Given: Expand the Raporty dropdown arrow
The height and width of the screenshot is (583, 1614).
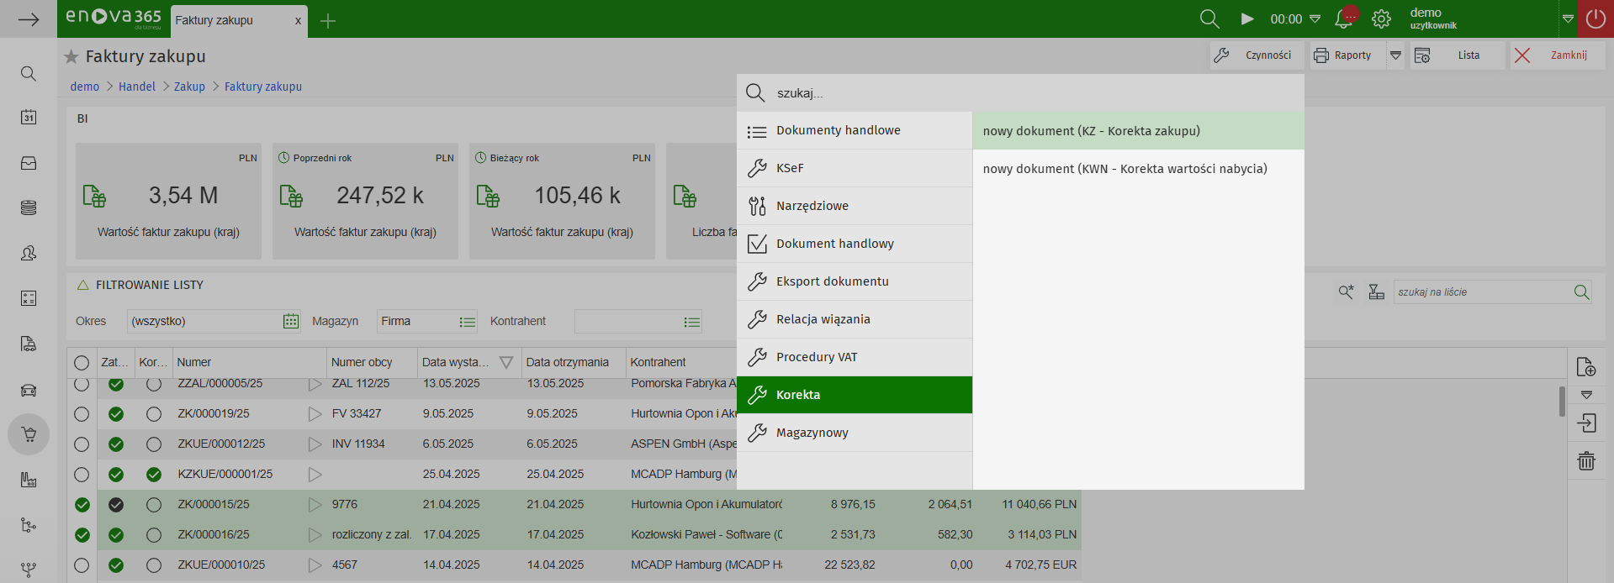Looking at the screenshot, I should coord(1395,55).
